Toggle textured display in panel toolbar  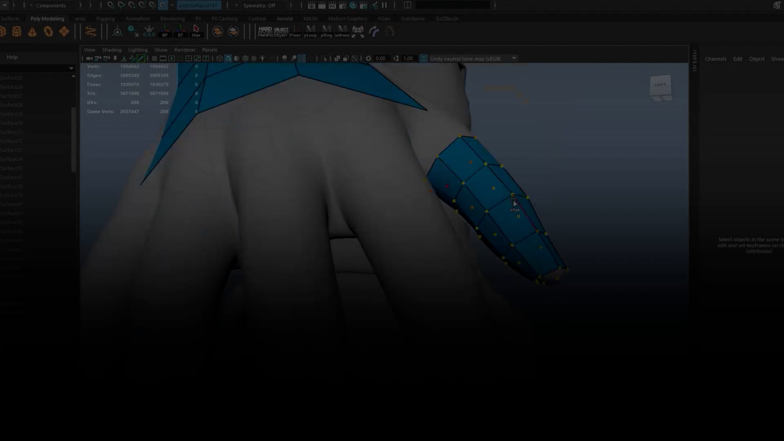pos(254,58)
